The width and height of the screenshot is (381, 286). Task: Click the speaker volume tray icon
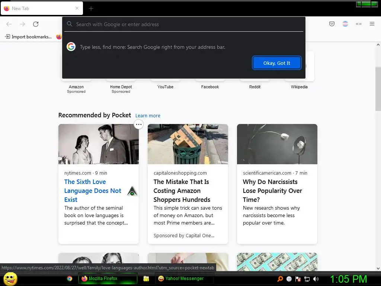pos(316,279)
